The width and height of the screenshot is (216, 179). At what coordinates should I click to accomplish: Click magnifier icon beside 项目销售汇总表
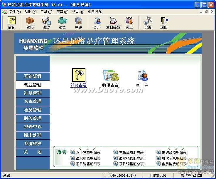coord(115,164)
